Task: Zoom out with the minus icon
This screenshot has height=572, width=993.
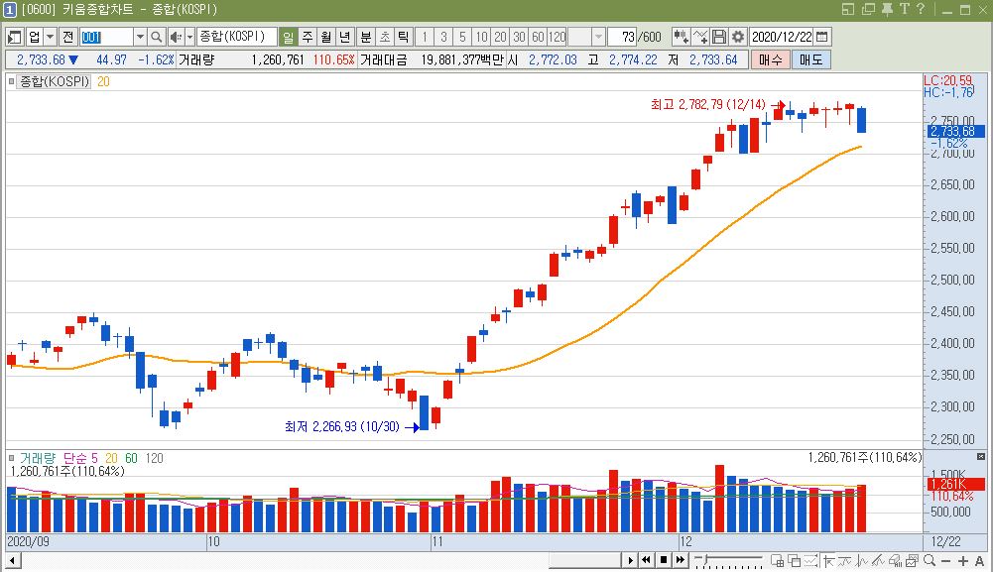Action: 946,561
